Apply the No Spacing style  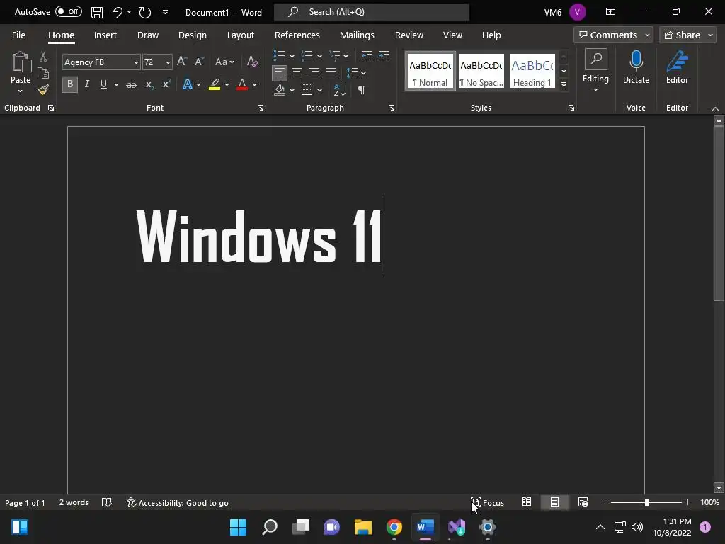tap(481, 72)
